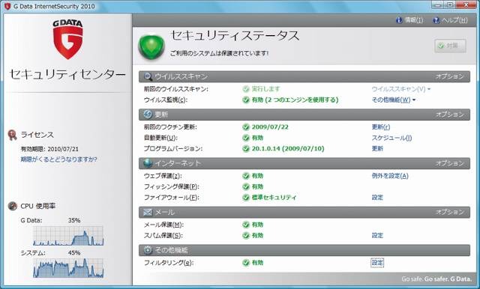Open オプション for the 更新 section

tap(450, 115)
